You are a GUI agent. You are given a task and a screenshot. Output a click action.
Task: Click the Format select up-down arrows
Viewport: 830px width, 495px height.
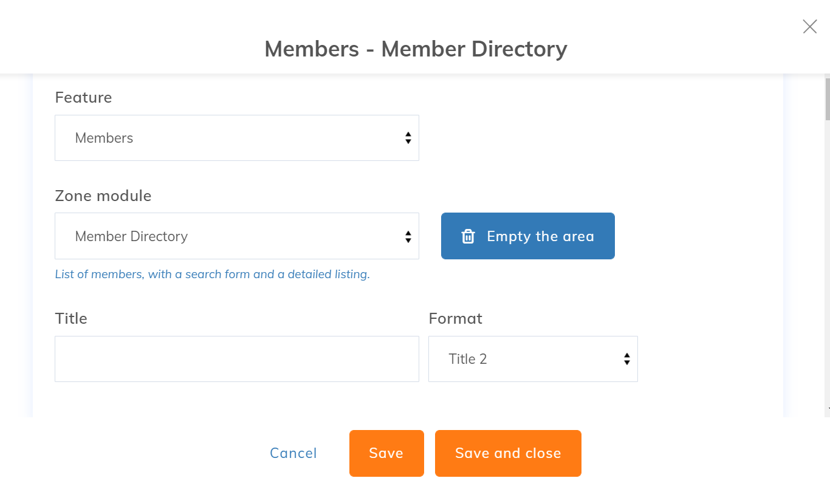[x=626, y=359]
